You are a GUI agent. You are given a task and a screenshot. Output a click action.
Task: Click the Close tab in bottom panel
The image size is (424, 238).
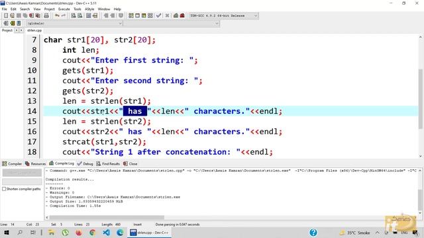point(130,163)
